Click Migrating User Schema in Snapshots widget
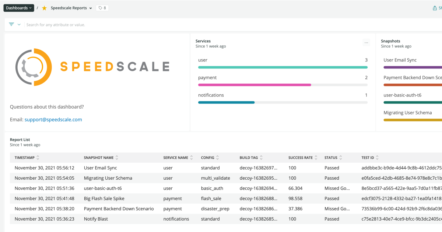The width and height of the screenshot is (442, 232). 408,113
